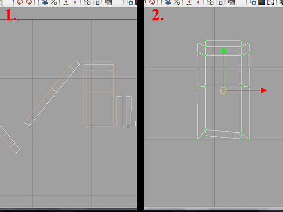Toggle percent snap in right screenshot toolbar
The image size is (283, 212).
[x=177, y=2]
